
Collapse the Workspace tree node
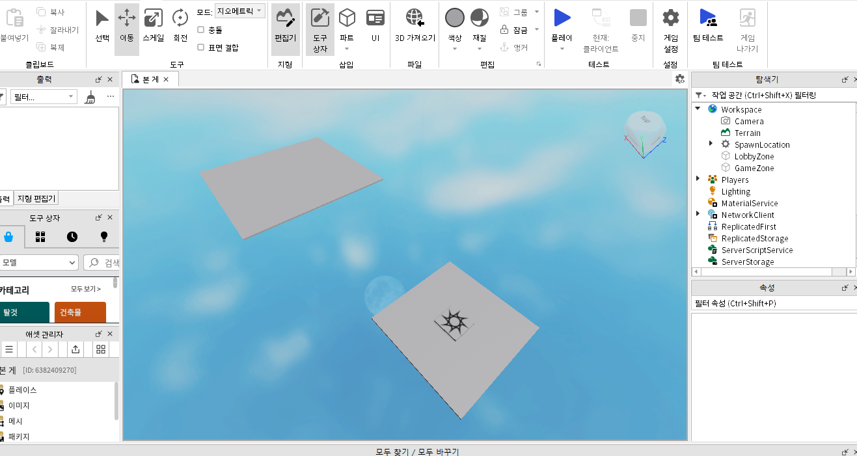click(698, 109)
